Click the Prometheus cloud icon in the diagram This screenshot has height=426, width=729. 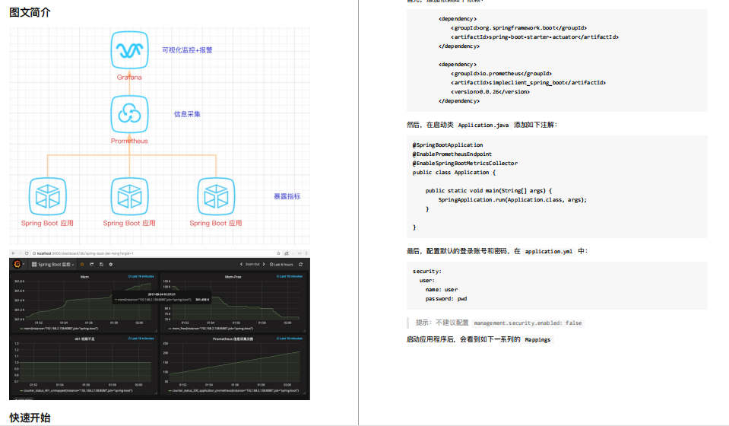129,114
